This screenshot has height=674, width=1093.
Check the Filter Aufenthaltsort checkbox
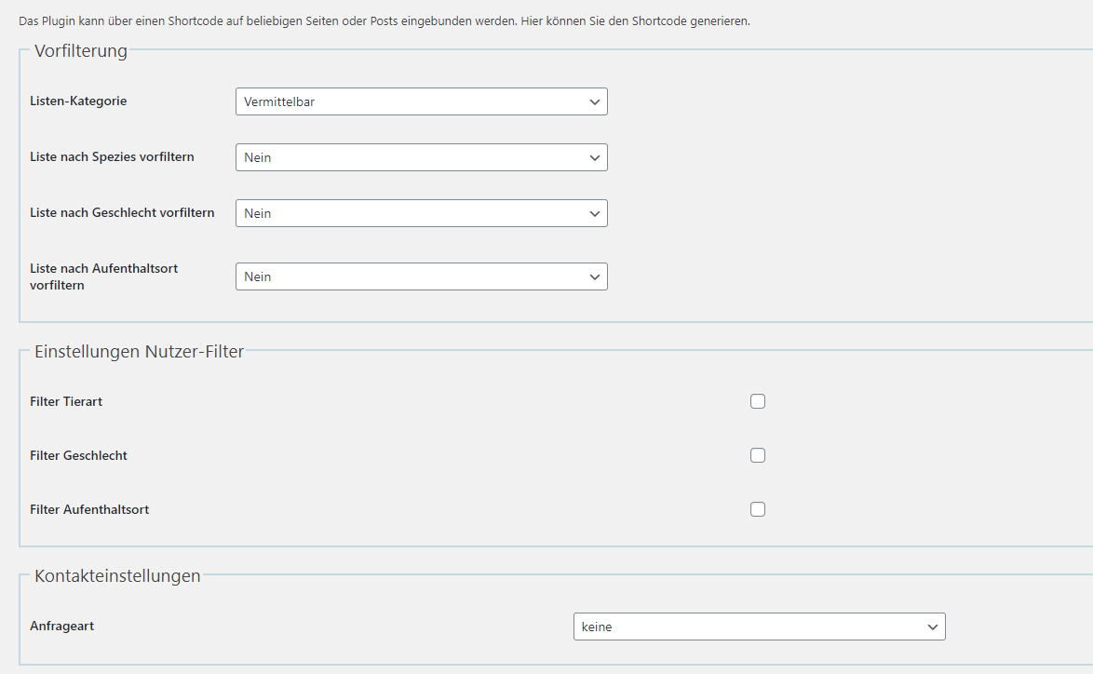[x=758, y=509]
